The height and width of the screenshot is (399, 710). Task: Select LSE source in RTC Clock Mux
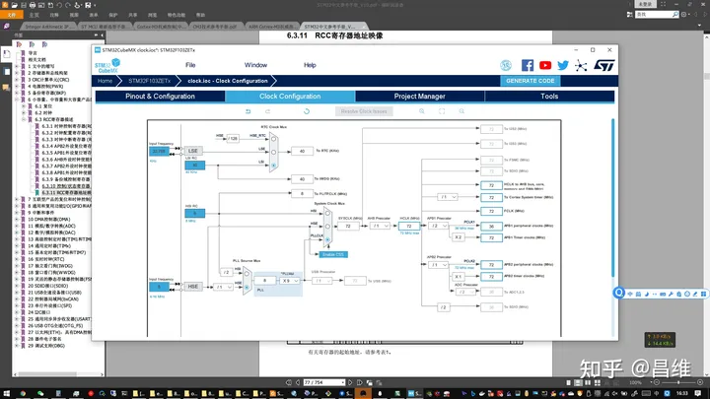273,152
